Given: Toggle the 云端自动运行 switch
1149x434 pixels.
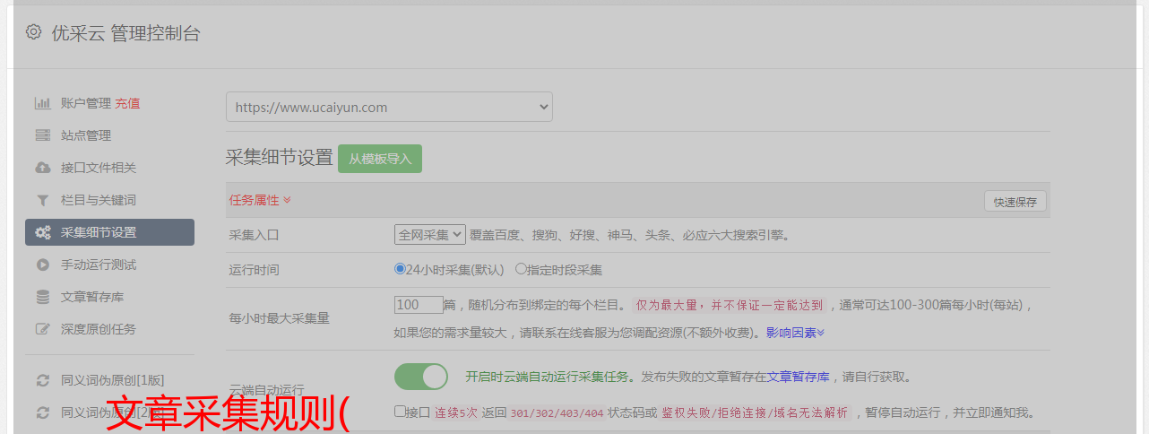Looking at the screenshot, I should [x=421, y=377].
